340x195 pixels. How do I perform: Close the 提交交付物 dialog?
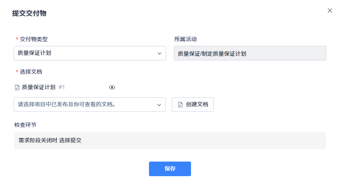[x=330, y=11]
